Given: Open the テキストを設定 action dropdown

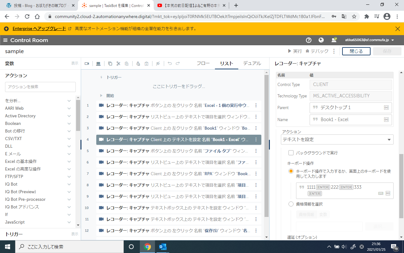Looking at the screenshot, I should click(x=337, y=139).
